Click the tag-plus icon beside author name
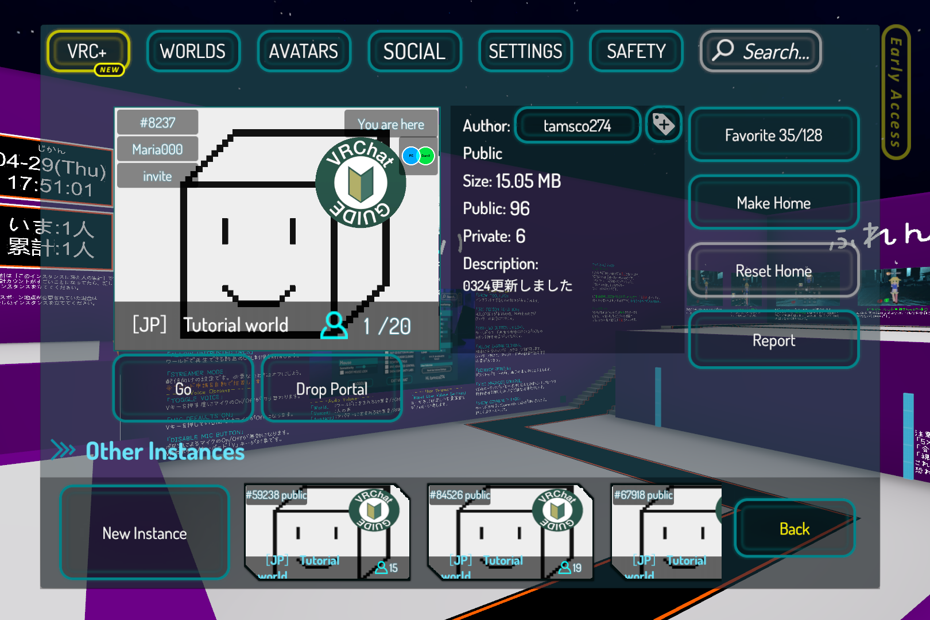The image size is (930, 620). coord(664,125)
